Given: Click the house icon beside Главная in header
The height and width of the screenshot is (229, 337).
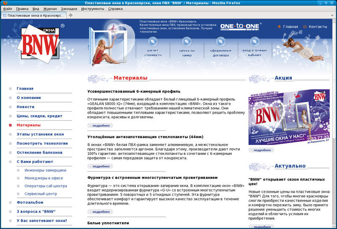Looking at the screenshot, I should (279, 27).
